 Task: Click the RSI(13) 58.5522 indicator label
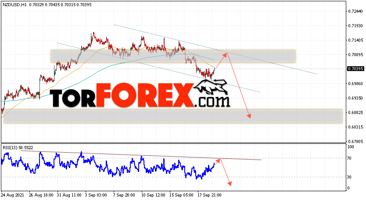[x=18, y=148]
